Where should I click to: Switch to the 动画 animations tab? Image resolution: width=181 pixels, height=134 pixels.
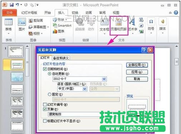coord(89,13)
